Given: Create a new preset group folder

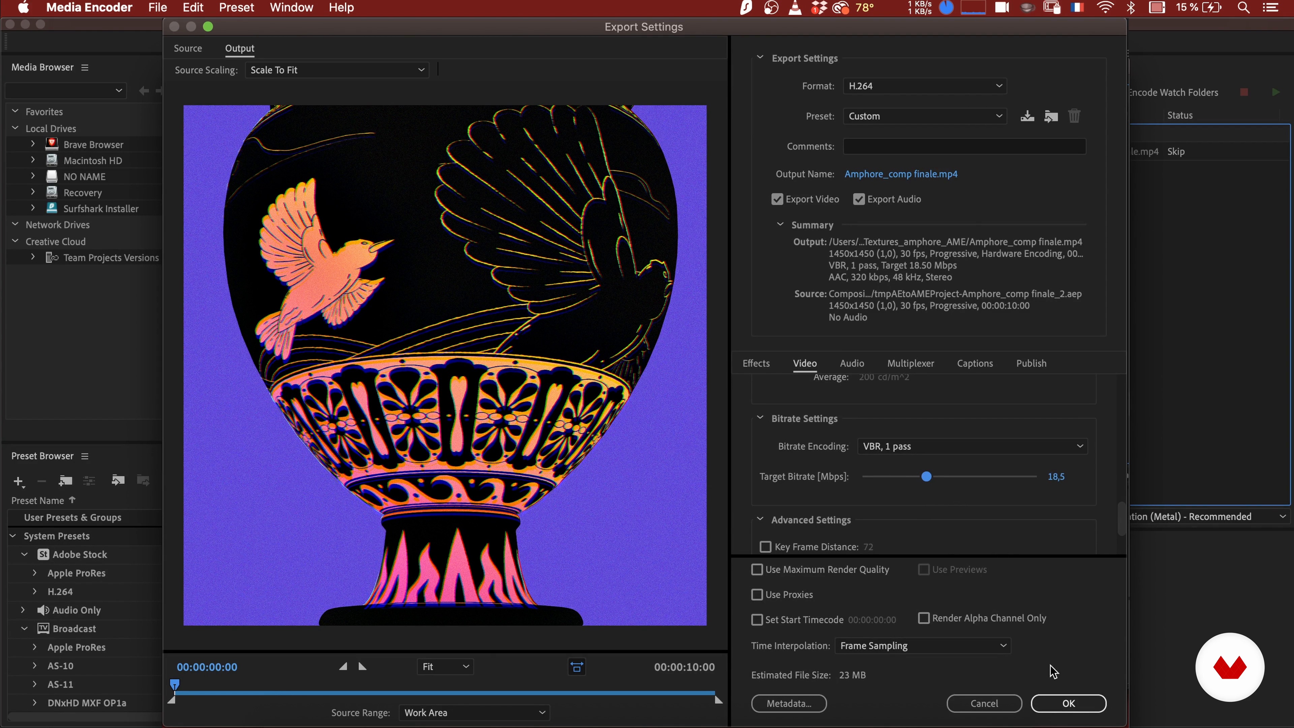Looking at the screenshot, I should click(x=65, y=481).
